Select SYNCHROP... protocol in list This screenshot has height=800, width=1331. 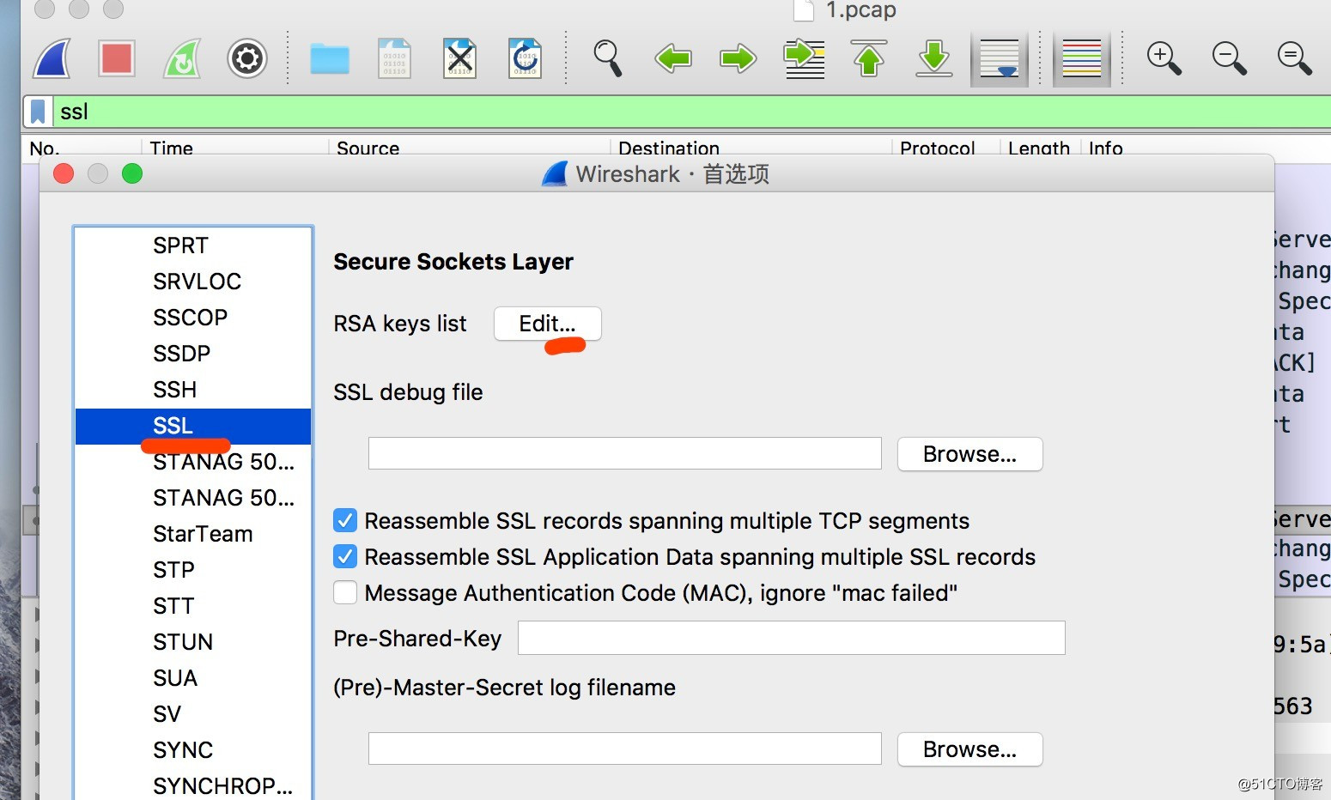click(193, 785)
